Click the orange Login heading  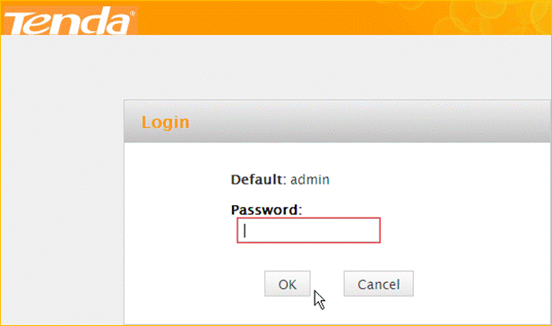coord(166,123)
